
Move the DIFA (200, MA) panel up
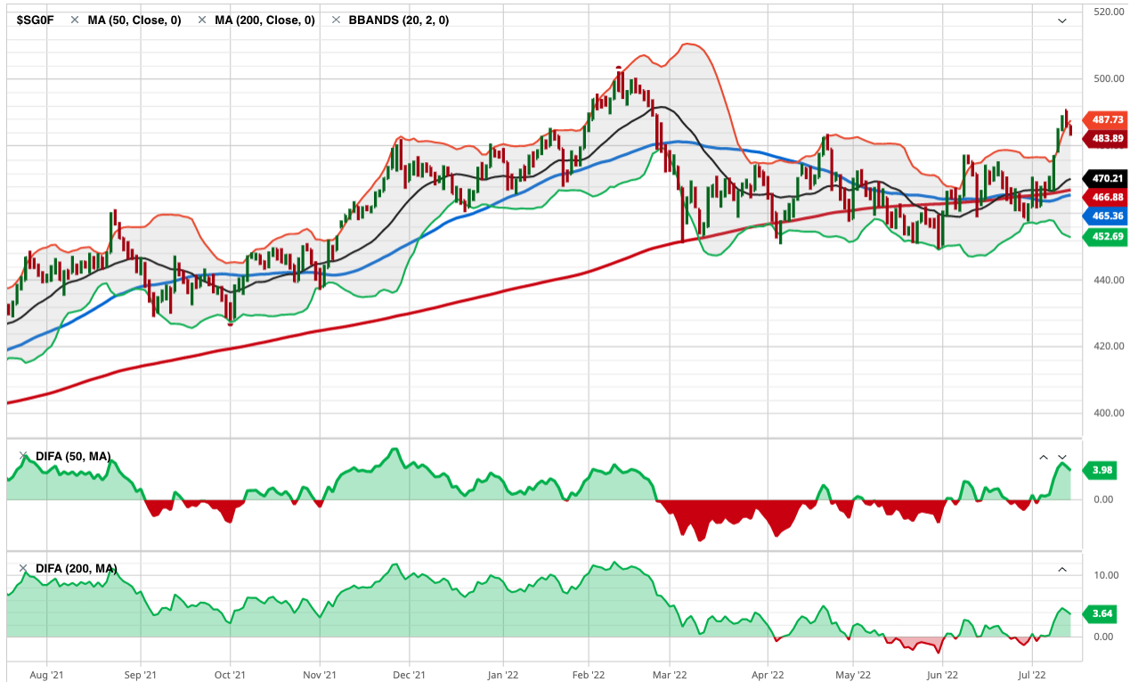click(1061, 568)
